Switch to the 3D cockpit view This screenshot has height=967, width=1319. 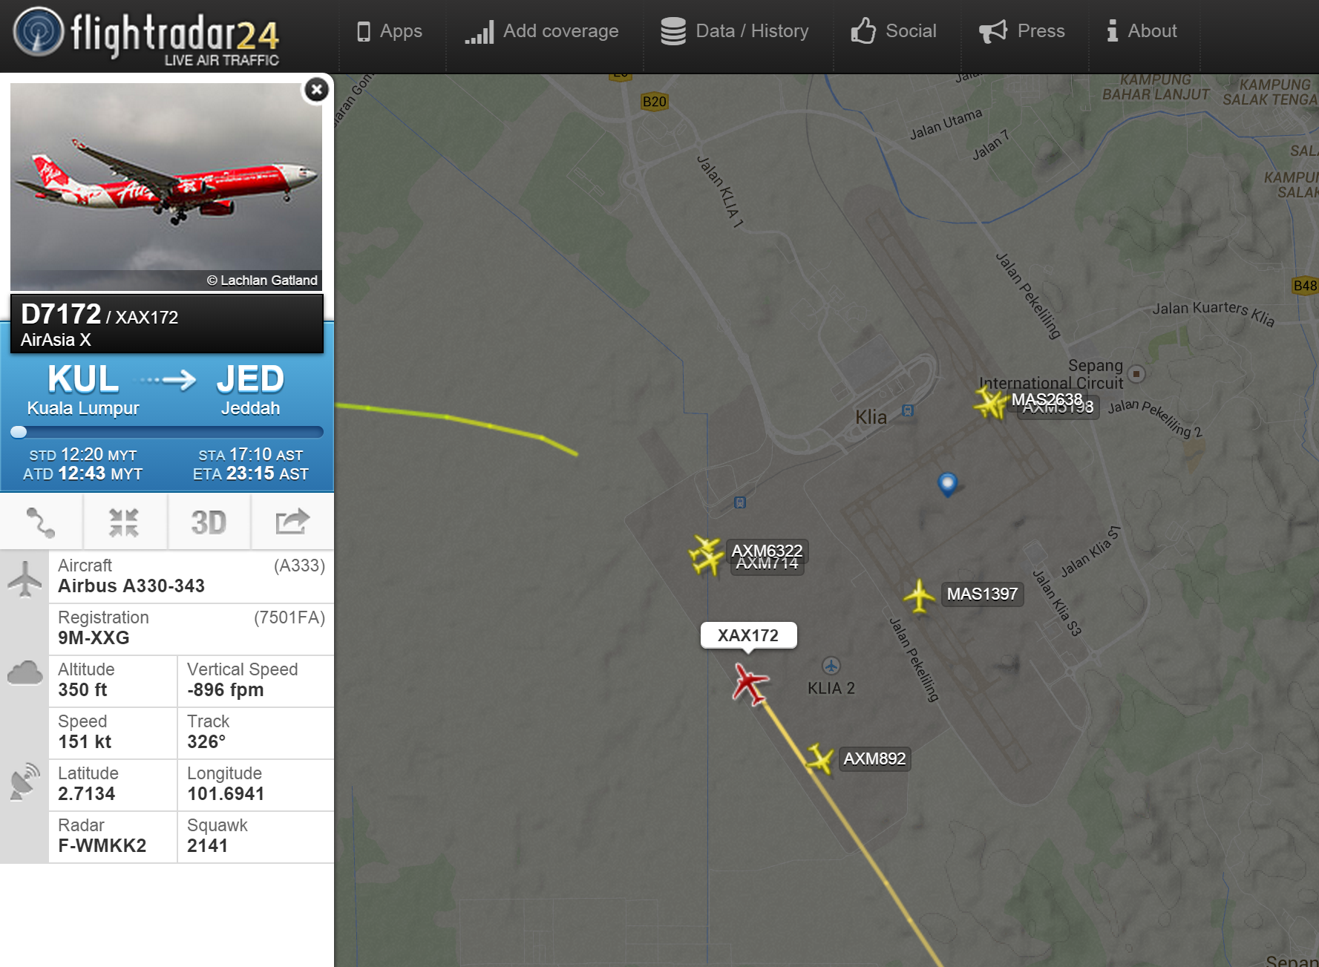(x=209, y=522)
